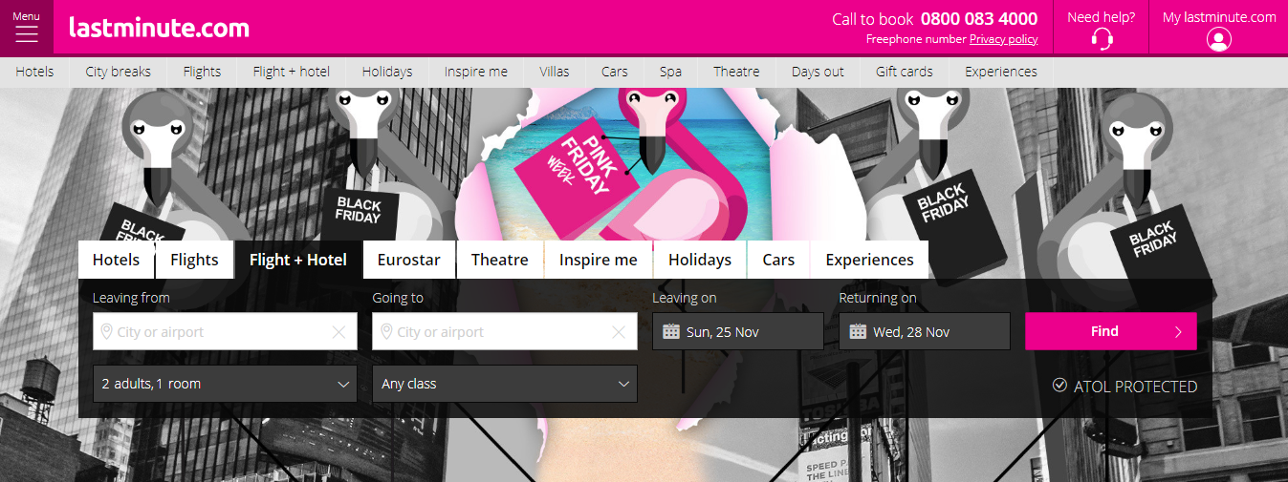Open the Inspire me search tab
1288x482 pixels.
599,260
